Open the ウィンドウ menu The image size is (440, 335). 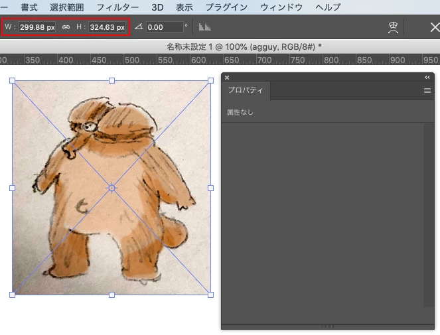(281, 7)
